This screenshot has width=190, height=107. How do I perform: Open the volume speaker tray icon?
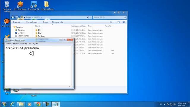(175, 104)
